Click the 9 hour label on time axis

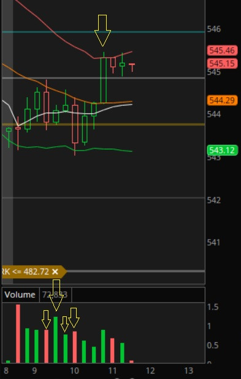(x=35, y=370)
